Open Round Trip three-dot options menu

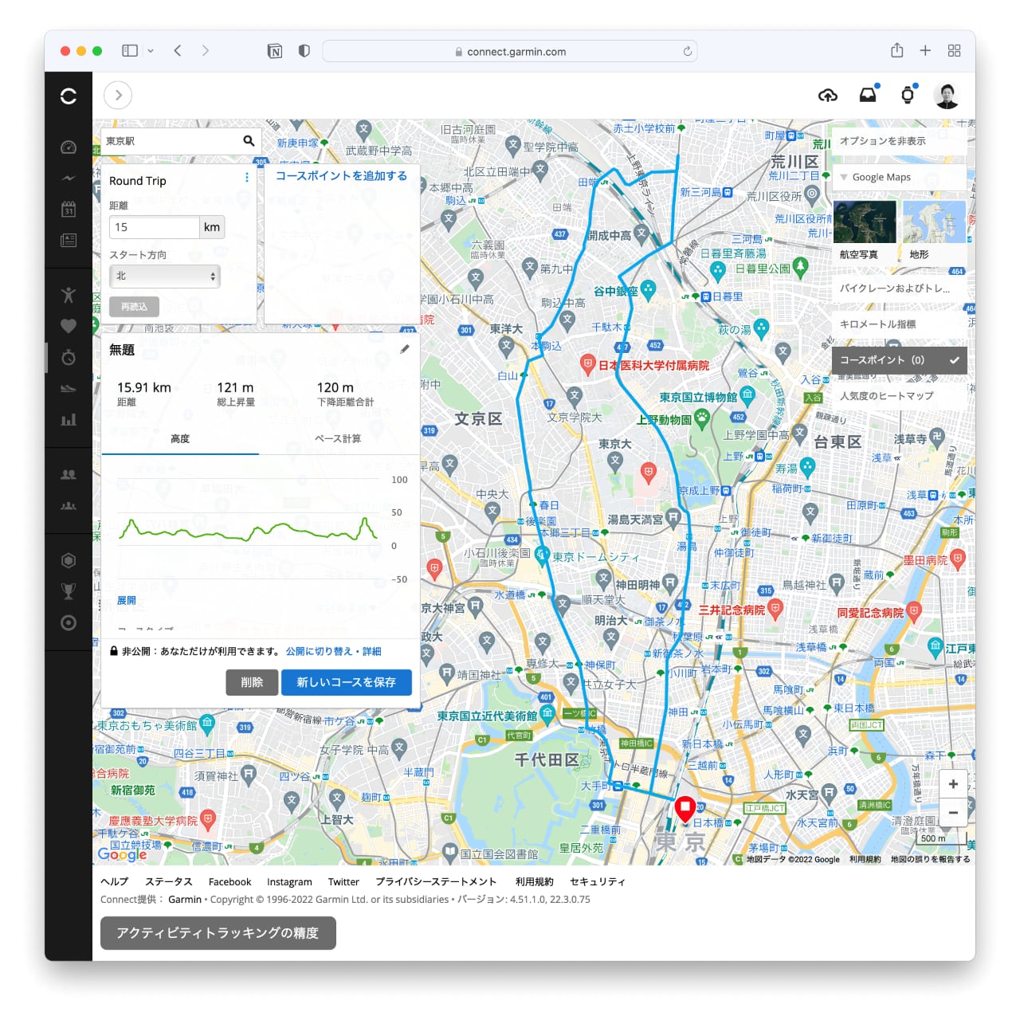[x=246, y=178]
